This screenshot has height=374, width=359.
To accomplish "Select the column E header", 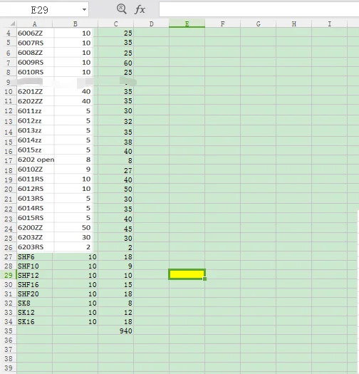I will click(187, 24).
